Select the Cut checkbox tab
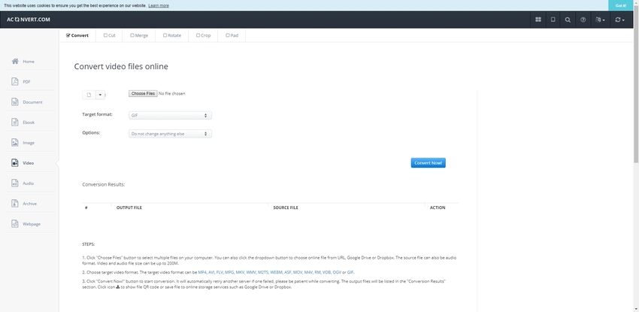Viewport: 639px width, 312px height. tap(108, 35)
